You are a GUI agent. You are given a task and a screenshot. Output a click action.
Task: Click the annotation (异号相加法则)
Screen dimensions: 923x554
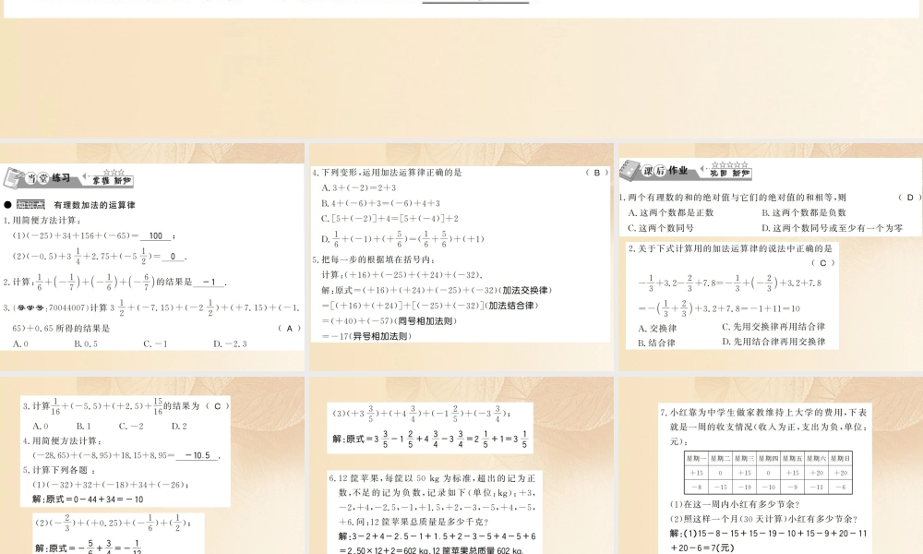tap(380, 336)
